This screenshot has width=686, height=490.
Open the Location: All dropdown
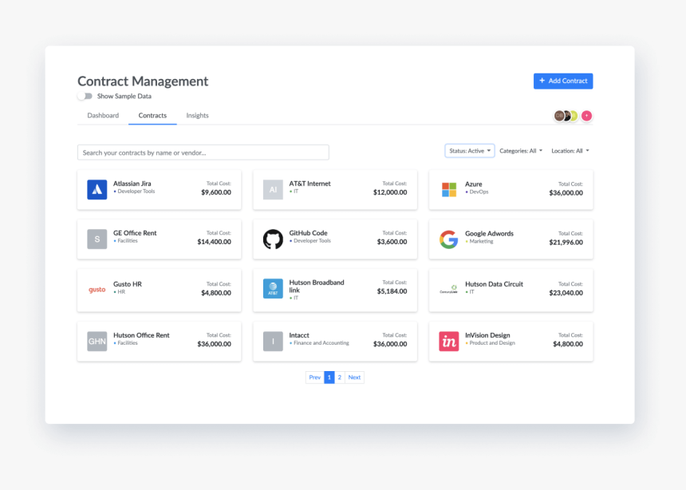[x=570, y=151]
